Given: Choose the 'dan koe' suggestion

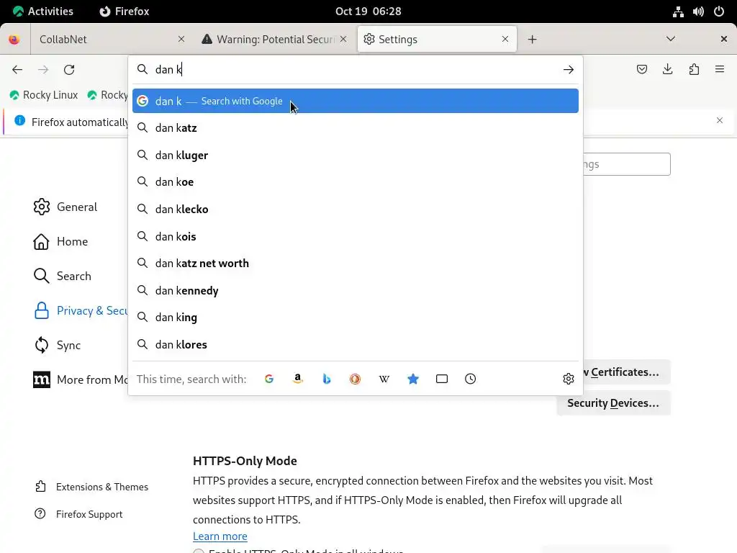Looking at the screenshot, I should [x=356, y=182].
